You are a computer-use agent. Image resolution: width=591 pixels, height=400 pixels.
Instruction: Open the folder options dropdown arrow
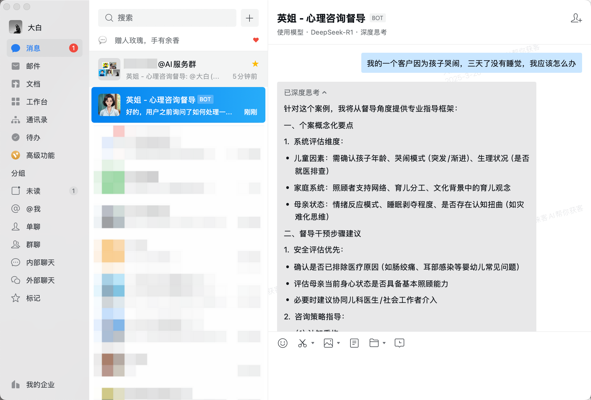(384, 343)
